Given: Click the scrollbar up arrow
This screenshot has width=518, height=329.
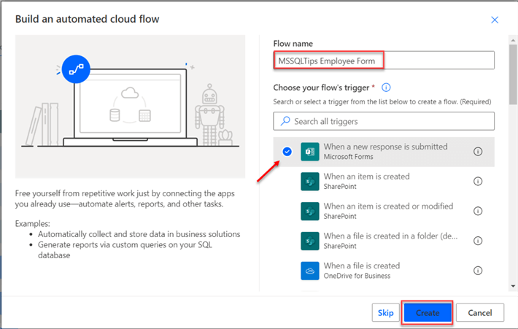Looking at the screenshot, I should pos(513,40).
